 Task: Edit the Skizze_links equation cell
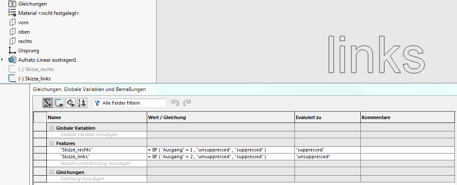(221, 157)
